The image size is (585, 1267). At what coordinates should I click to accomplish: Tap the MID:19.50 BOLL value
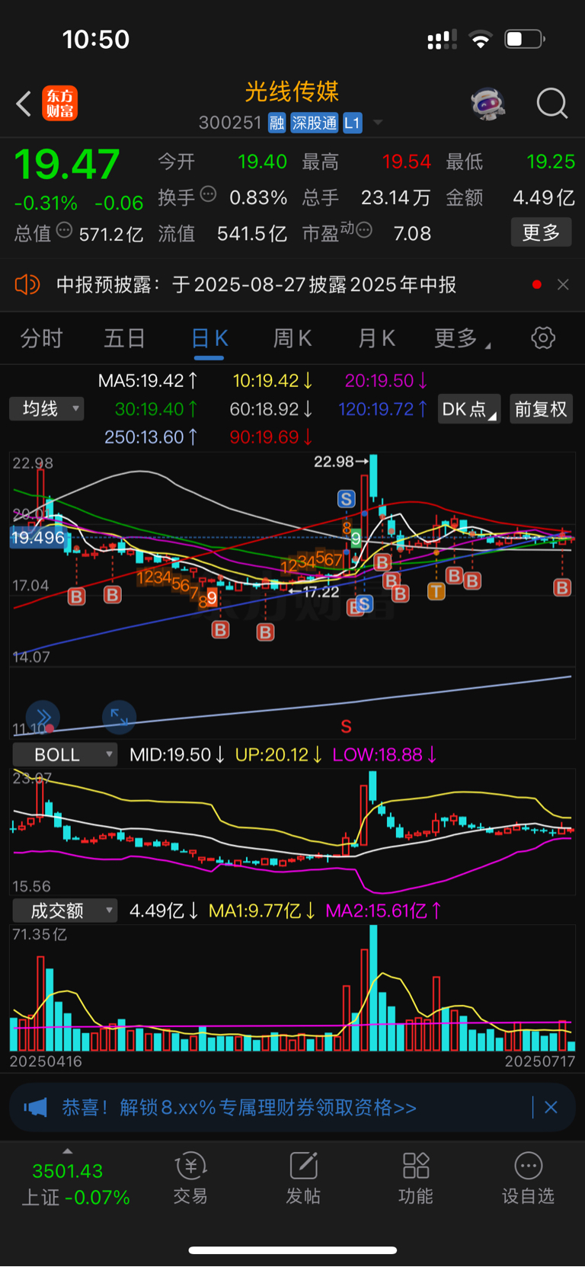pyautogui.click(x=177, y=755)
